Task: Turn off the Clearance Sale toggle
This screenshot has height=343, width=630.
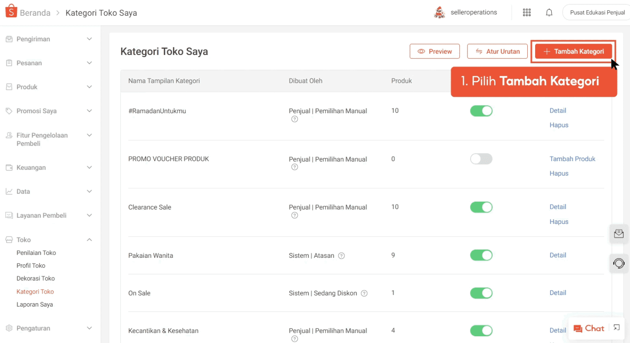Action: [x=481, y=207]
